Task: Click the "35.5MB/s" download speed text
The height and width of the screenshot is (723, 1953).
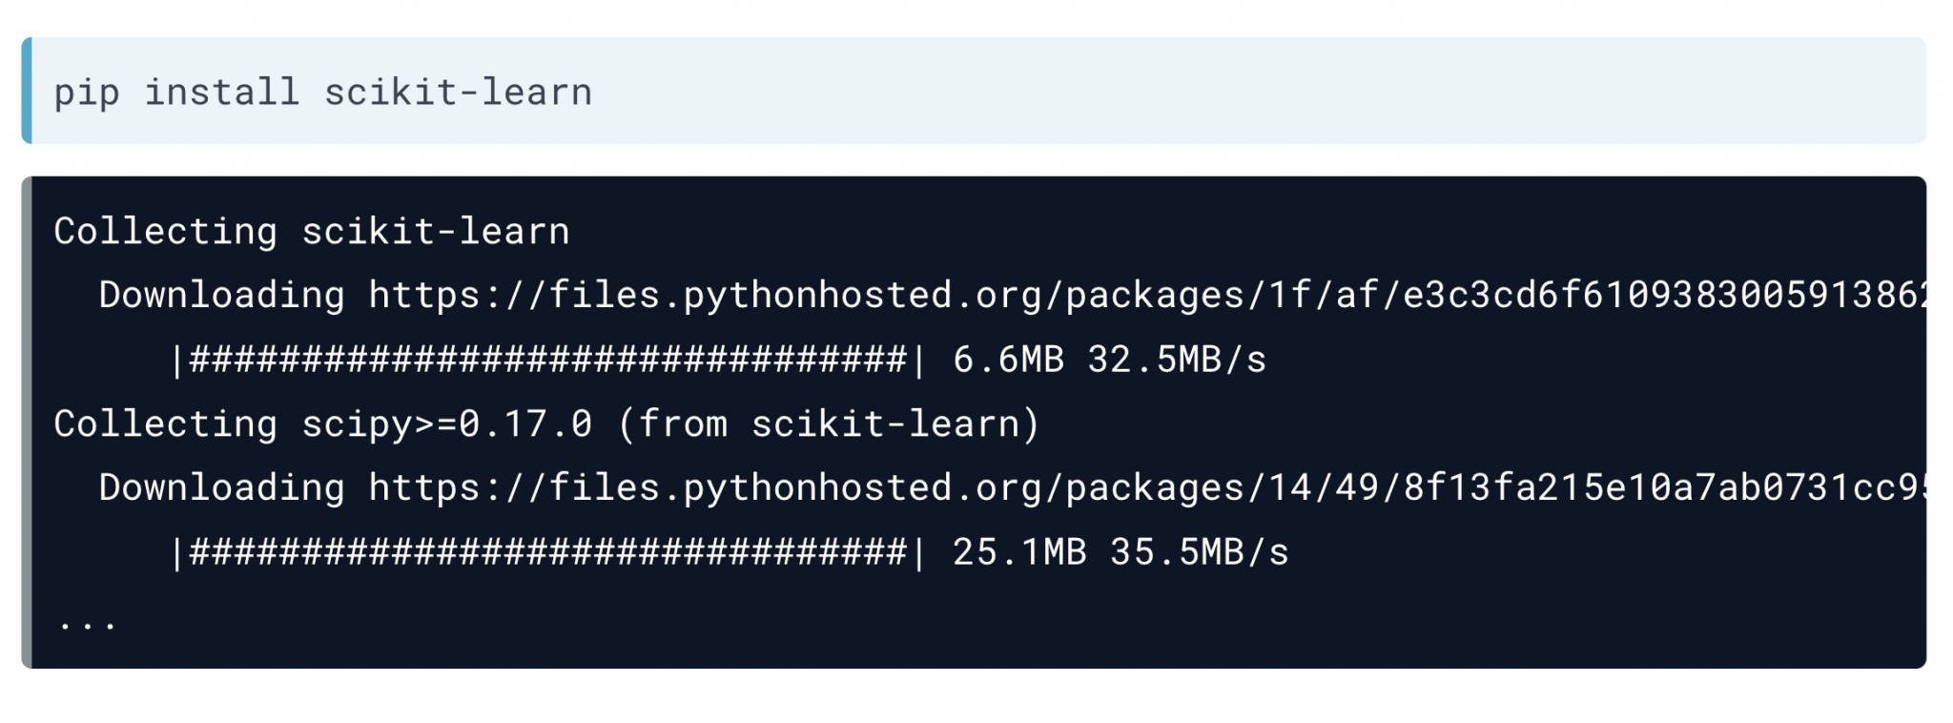Action: pos(1200,552)
